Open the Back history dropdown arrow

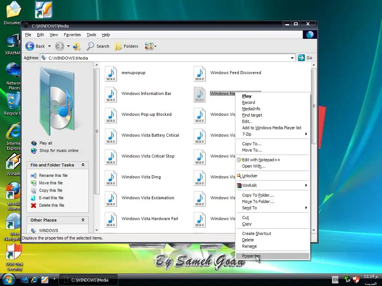pyautogui.click(x=49, y=46)
